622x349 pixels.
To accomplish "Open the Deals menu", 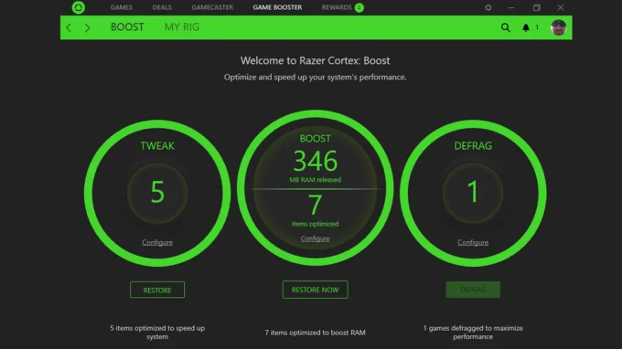I will pos(162,7).
